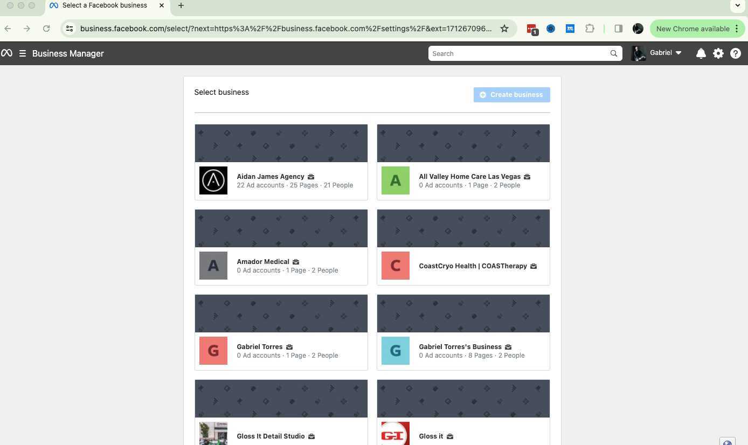Image resolution: width=748 pixels, height=445 pixels.
Task: Click briefcase icon beside Aidan James Agency
Action: (x=311, y=177)
